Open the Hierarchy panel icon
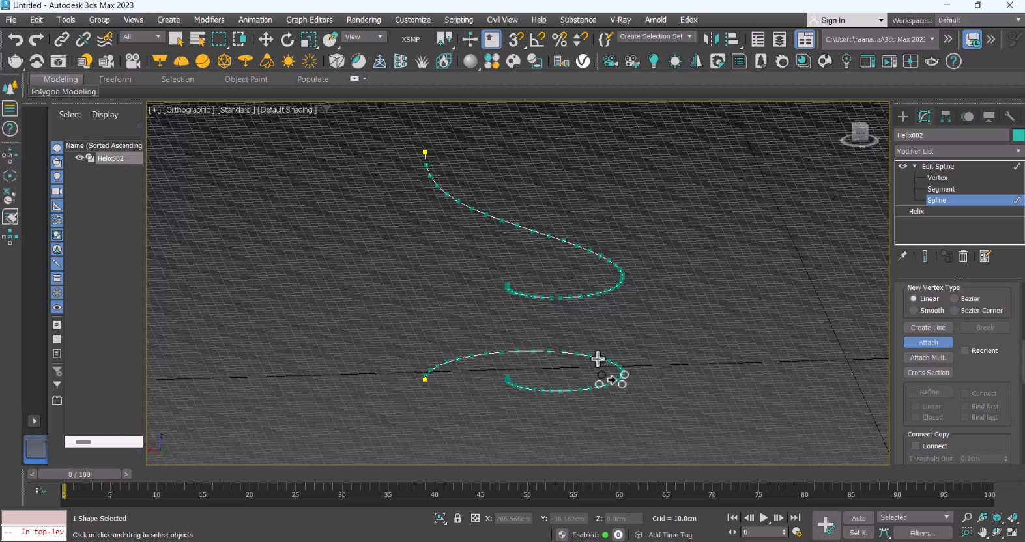 [x=946, y=117]
